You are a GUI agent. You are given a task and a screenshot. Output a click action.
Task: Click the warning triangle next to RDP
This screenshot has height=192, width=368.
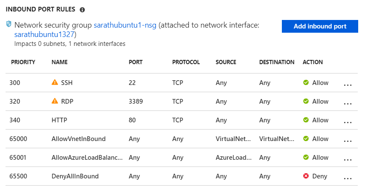pyautogui.click(x=55, y=101)
